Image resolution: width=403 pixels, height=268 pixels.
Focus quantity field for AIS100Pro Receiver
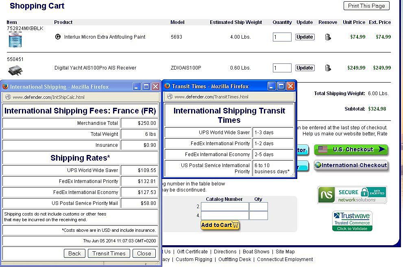(282, 68)
